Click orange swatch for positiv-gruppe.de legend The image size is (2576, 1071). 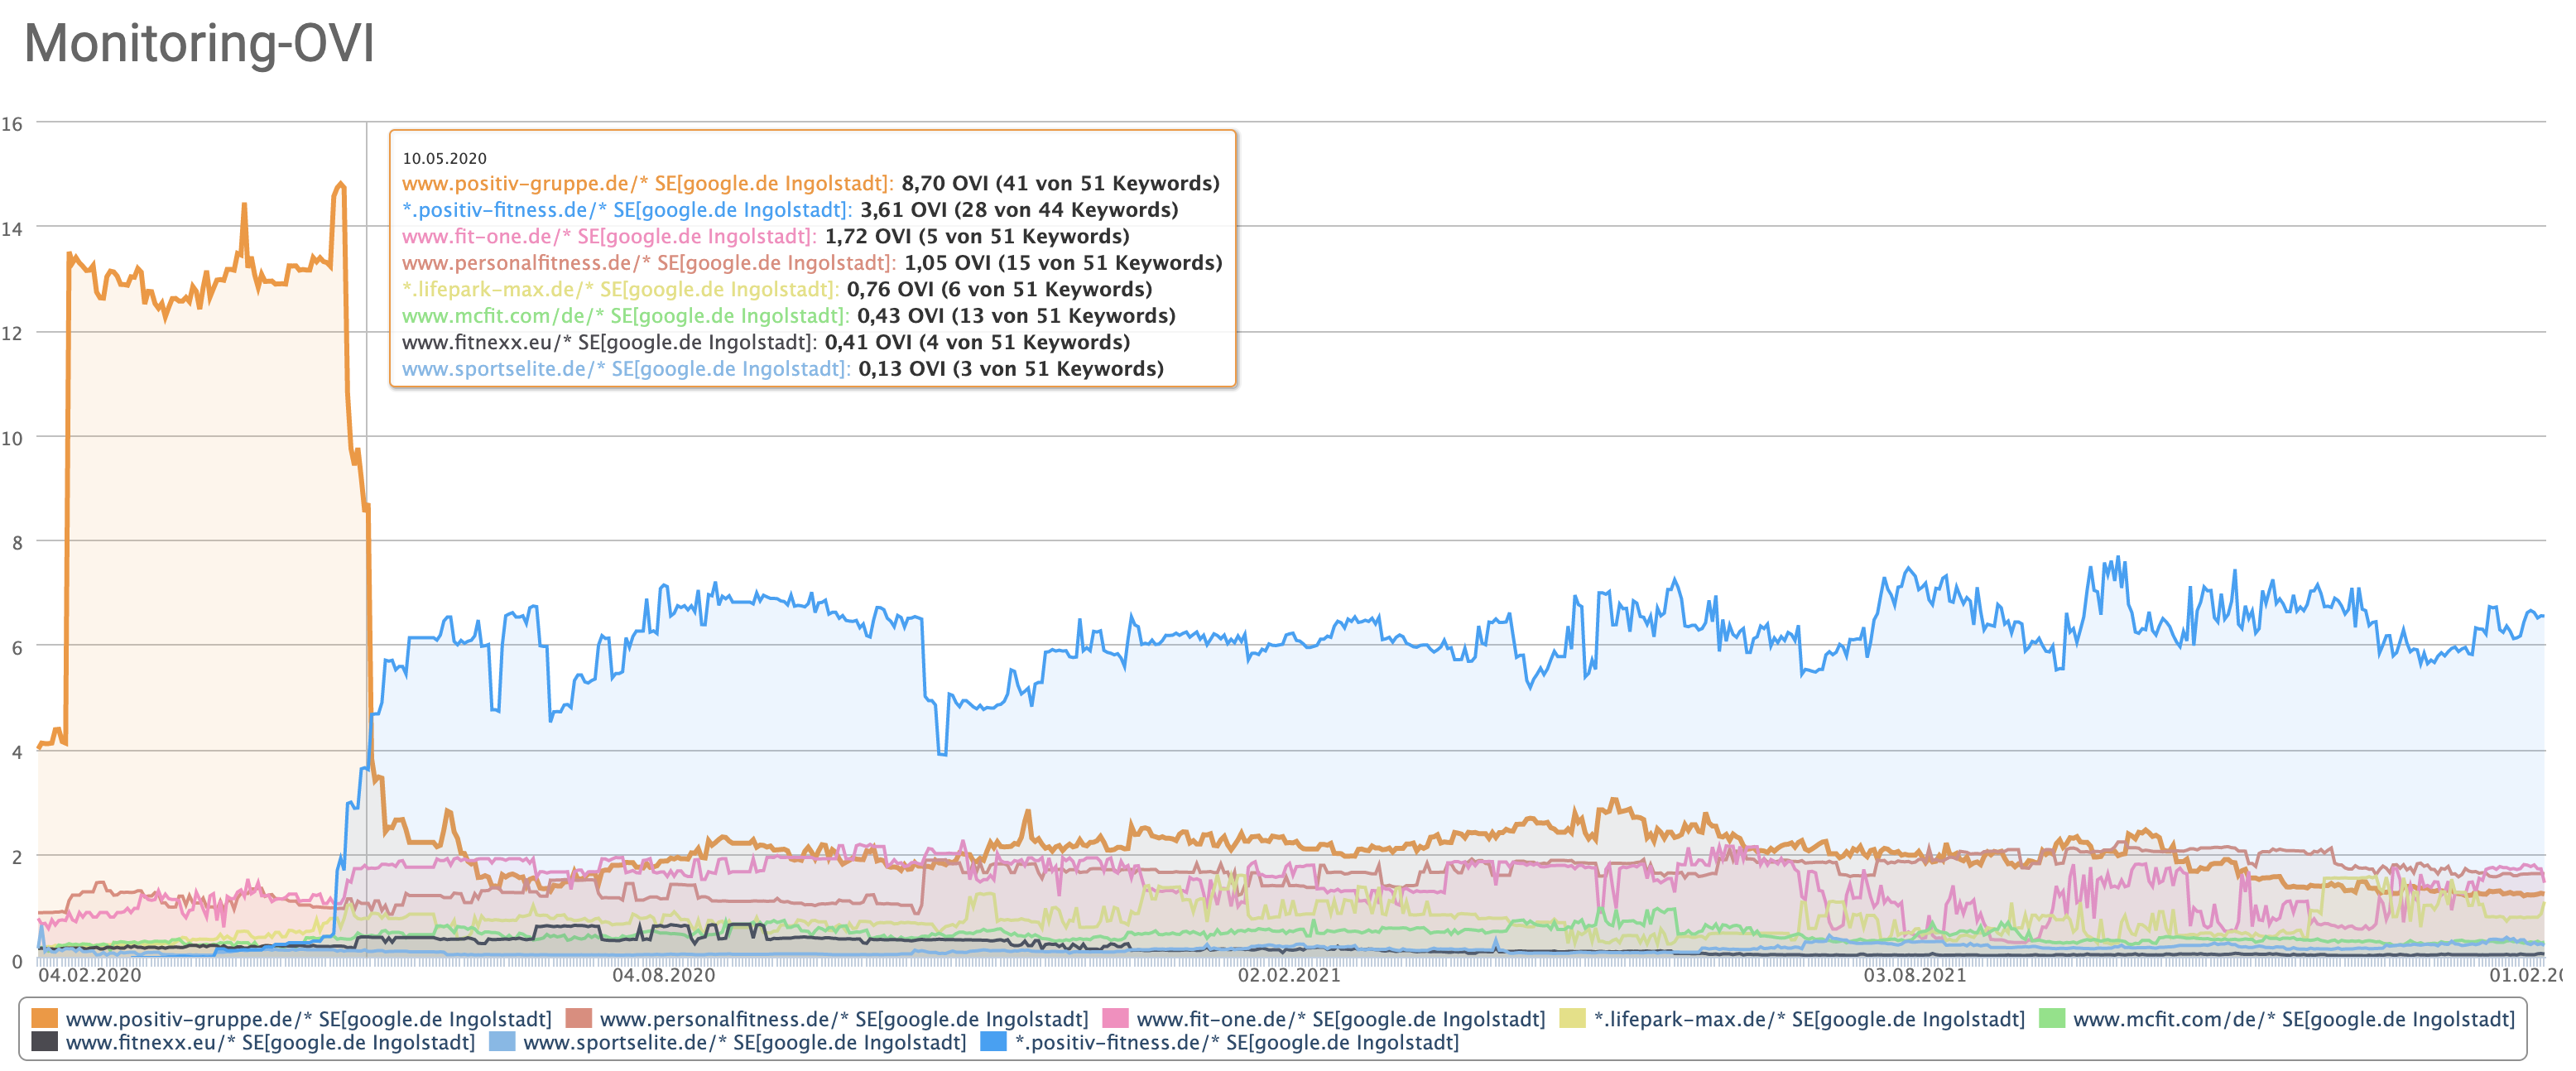coord(44,1018)
